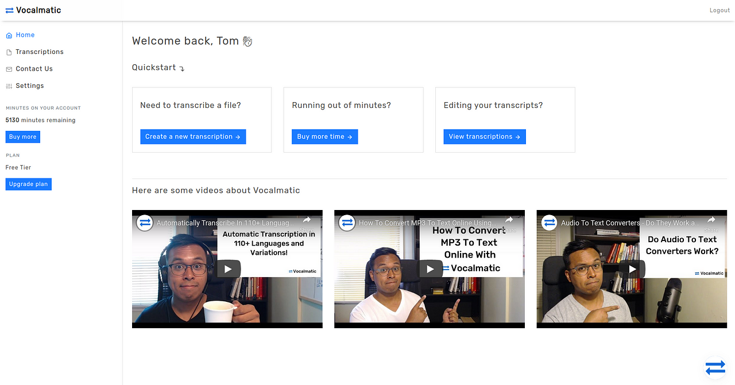This screenshot has height=385, width=735.
Task: Click the 'Welcome back, Tom' heading
Action: [x=185, y=41]
